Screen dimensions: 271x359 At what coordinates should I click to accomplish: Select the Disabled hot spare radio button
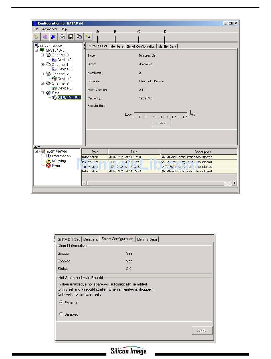(x=61, y=314)
